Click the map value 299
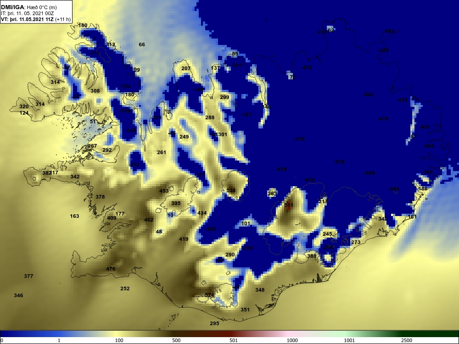Viewport: 459px width, 344px height. pos(224,97)
